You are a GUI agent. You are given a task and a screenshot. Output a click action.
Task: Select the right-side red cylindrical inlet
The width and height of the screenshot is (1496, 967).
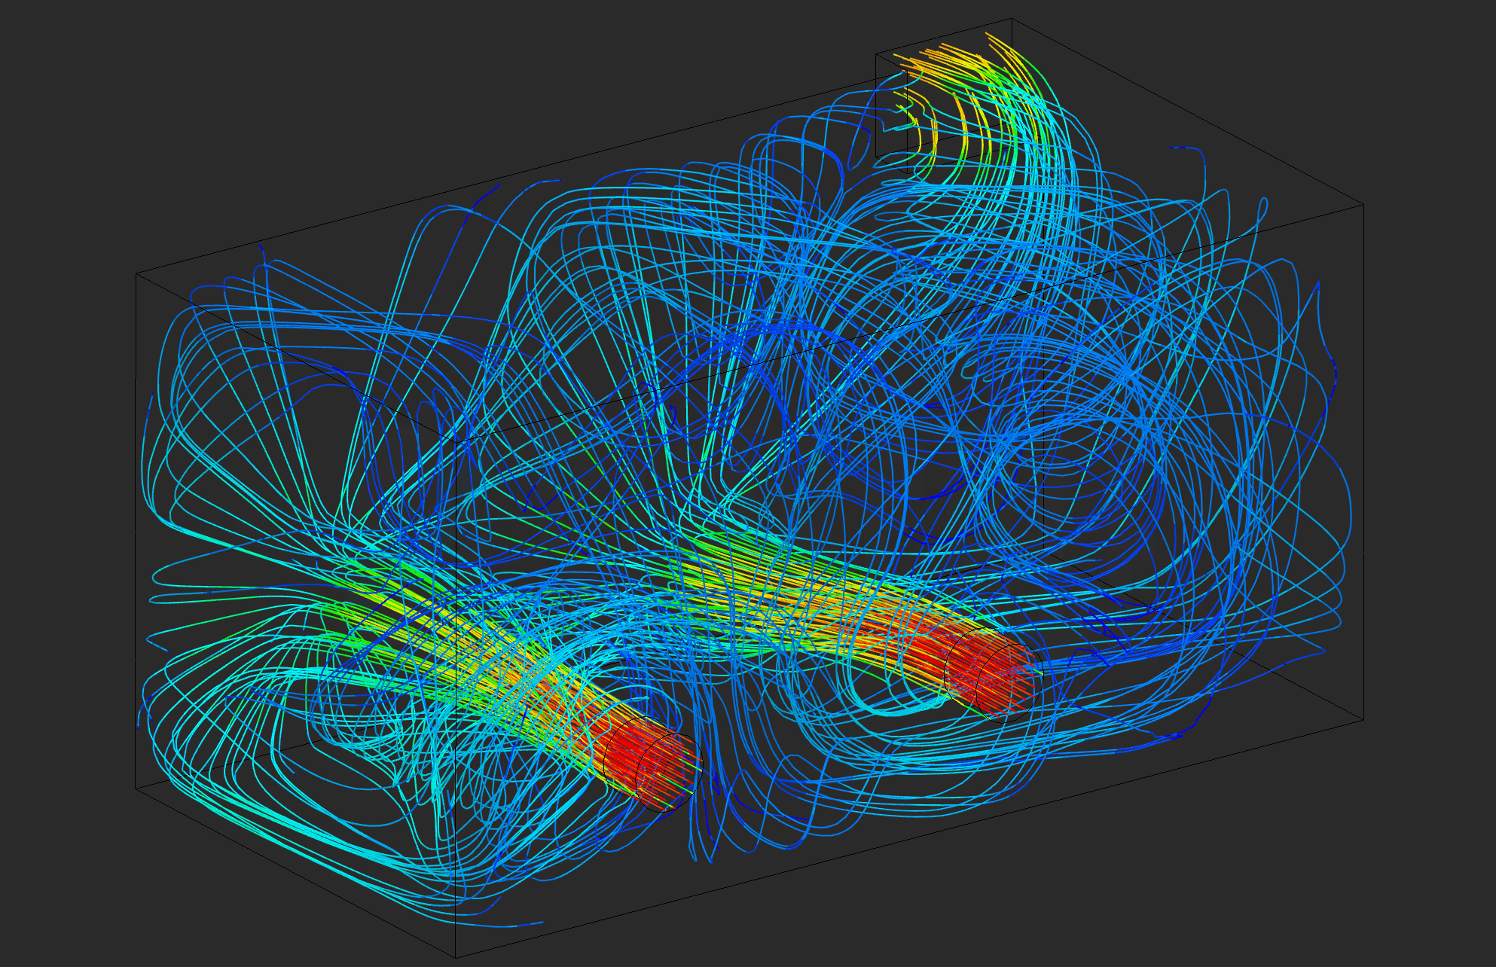tap(994, 675)
